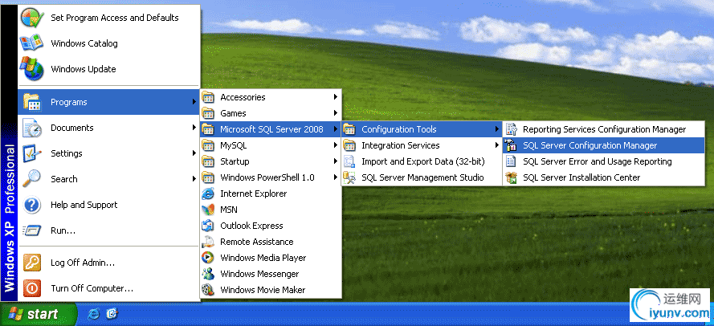This screenshot has width=714, height=326.
Task: Click the text "SQL Server Management Studio"
Action: pos(422,177)
